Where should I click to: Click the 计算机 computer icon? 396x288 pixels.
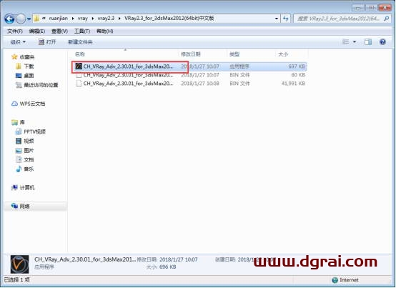tap(14, 187)
